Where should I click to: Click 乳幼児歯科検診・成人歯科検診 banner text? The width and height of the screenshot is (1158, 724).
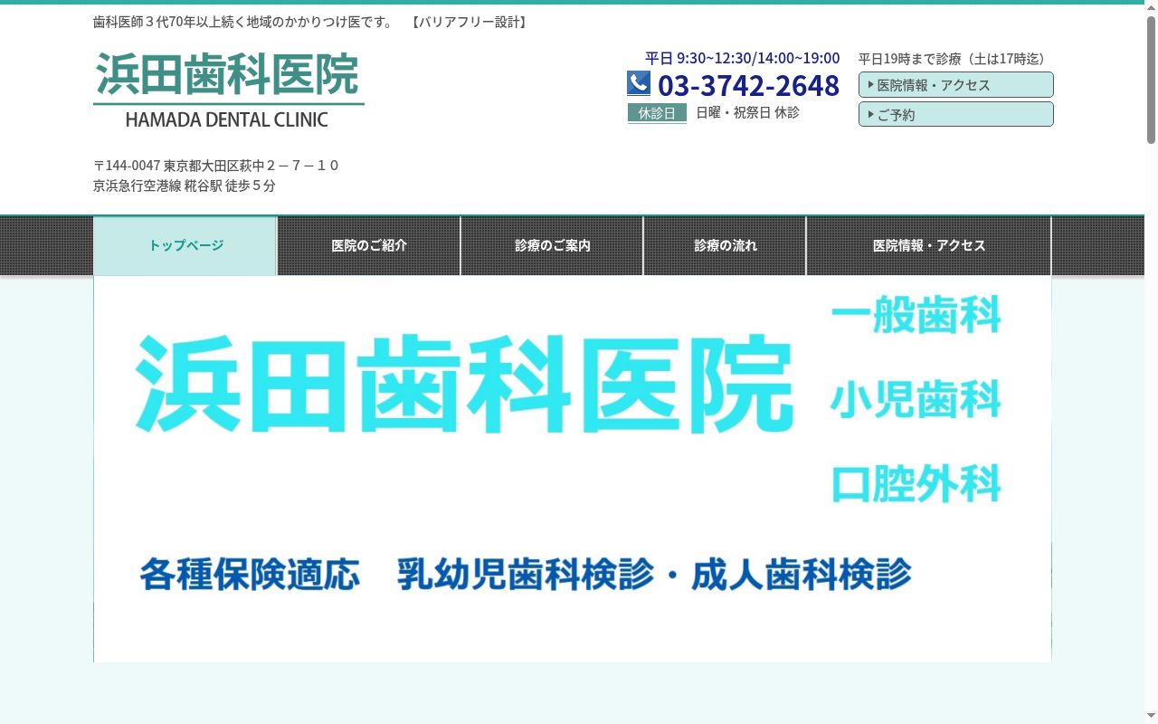(655, 575)
